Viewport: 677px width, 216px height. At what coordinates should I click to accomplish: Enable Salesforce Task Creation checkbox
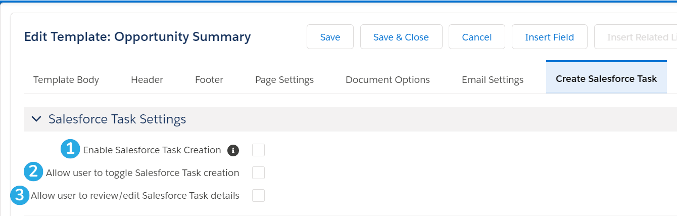pyautogui.click(x=258, y=150)
